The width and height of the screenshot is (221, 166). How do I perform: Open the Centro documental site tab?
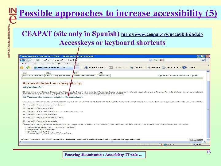[x=84, y=76]
